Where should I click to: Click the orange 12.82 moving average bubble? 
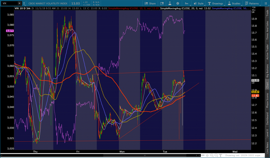tap(255, 95)
